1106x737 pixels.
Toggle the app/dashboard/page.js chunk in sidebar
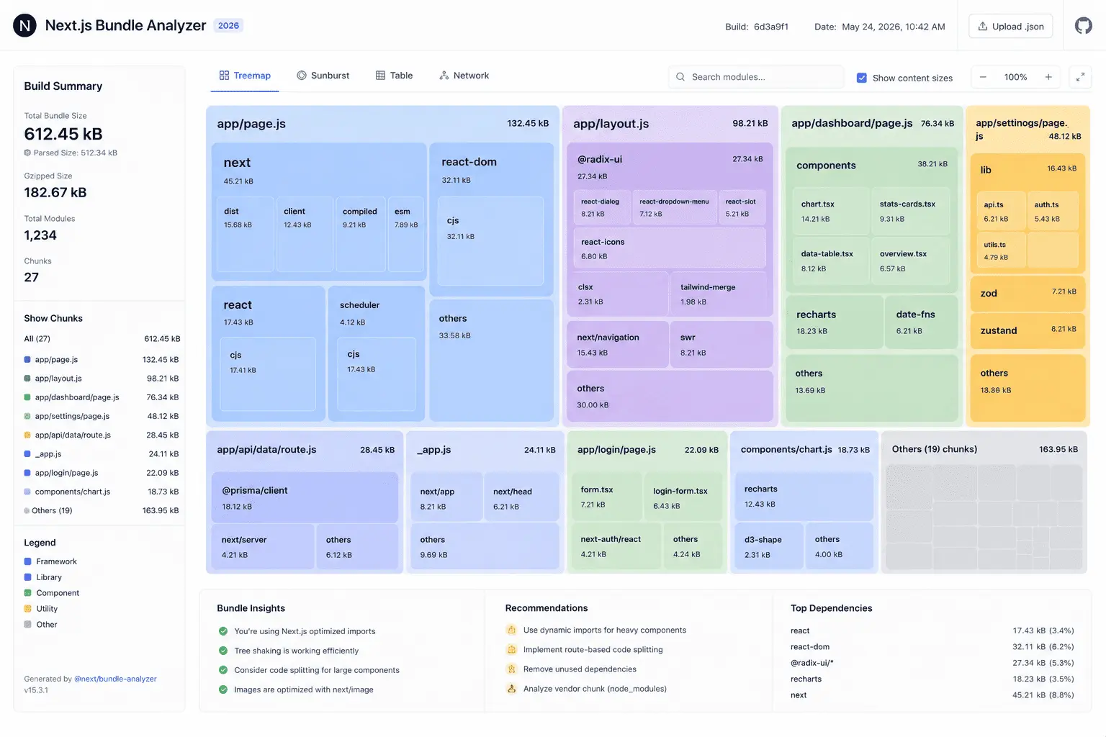pos(102,397)
